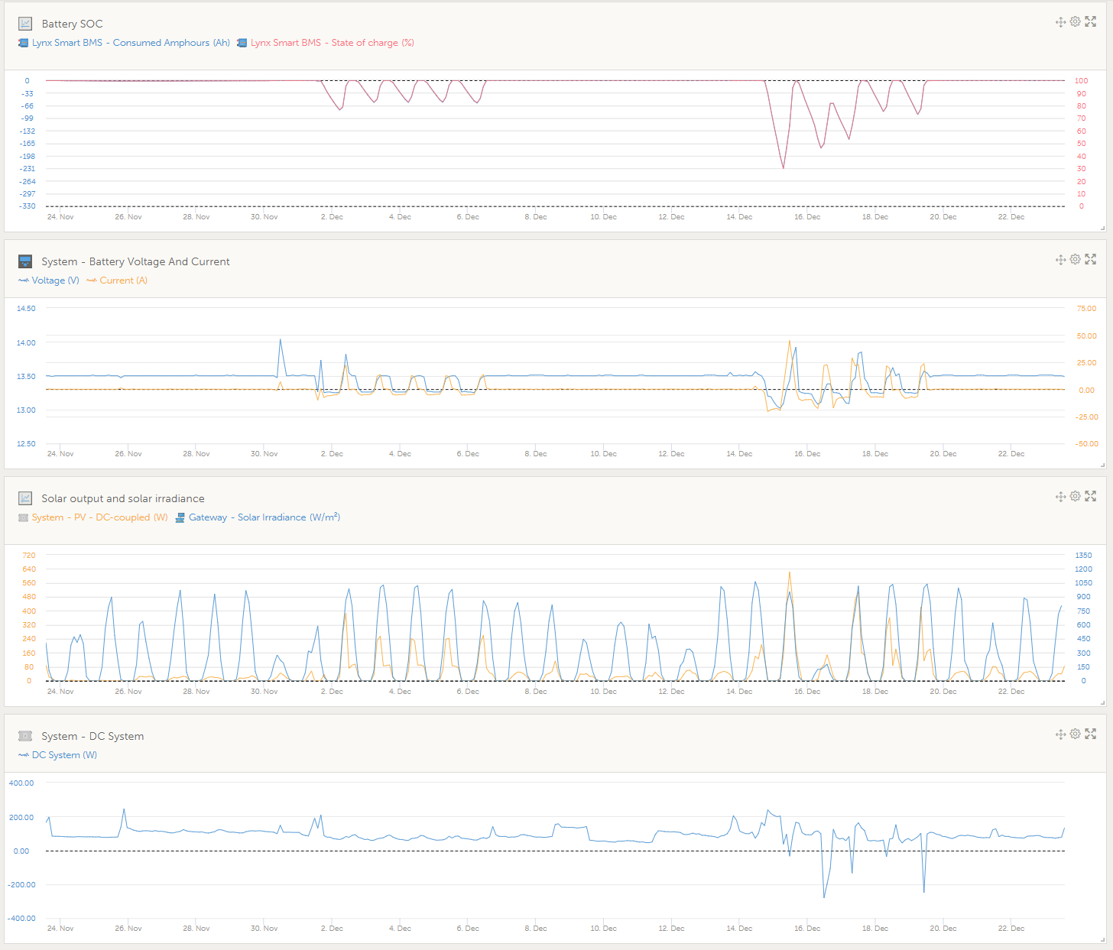Expand Battery SOC widget to fullscreen
The image size is (1113, 950).
pos(1091,21)
